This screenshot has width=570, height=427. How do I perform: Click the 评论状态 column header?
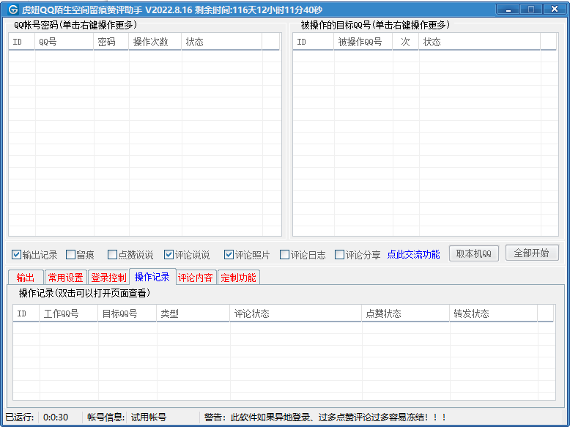[x=296, y=313]
